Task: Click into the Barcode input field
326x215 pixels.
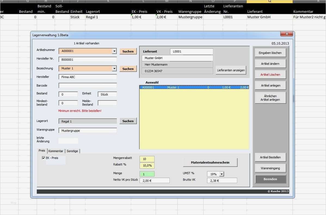Action: (x=88, y=86)
